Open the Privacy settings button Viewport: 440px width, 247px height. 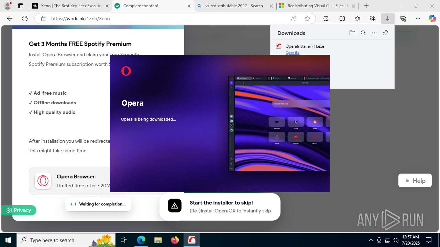(19, 210)
